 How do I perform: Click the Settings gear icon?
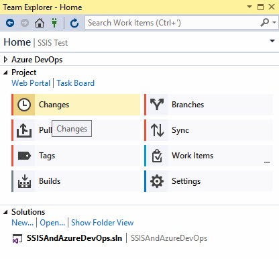(x=157, y=181)
